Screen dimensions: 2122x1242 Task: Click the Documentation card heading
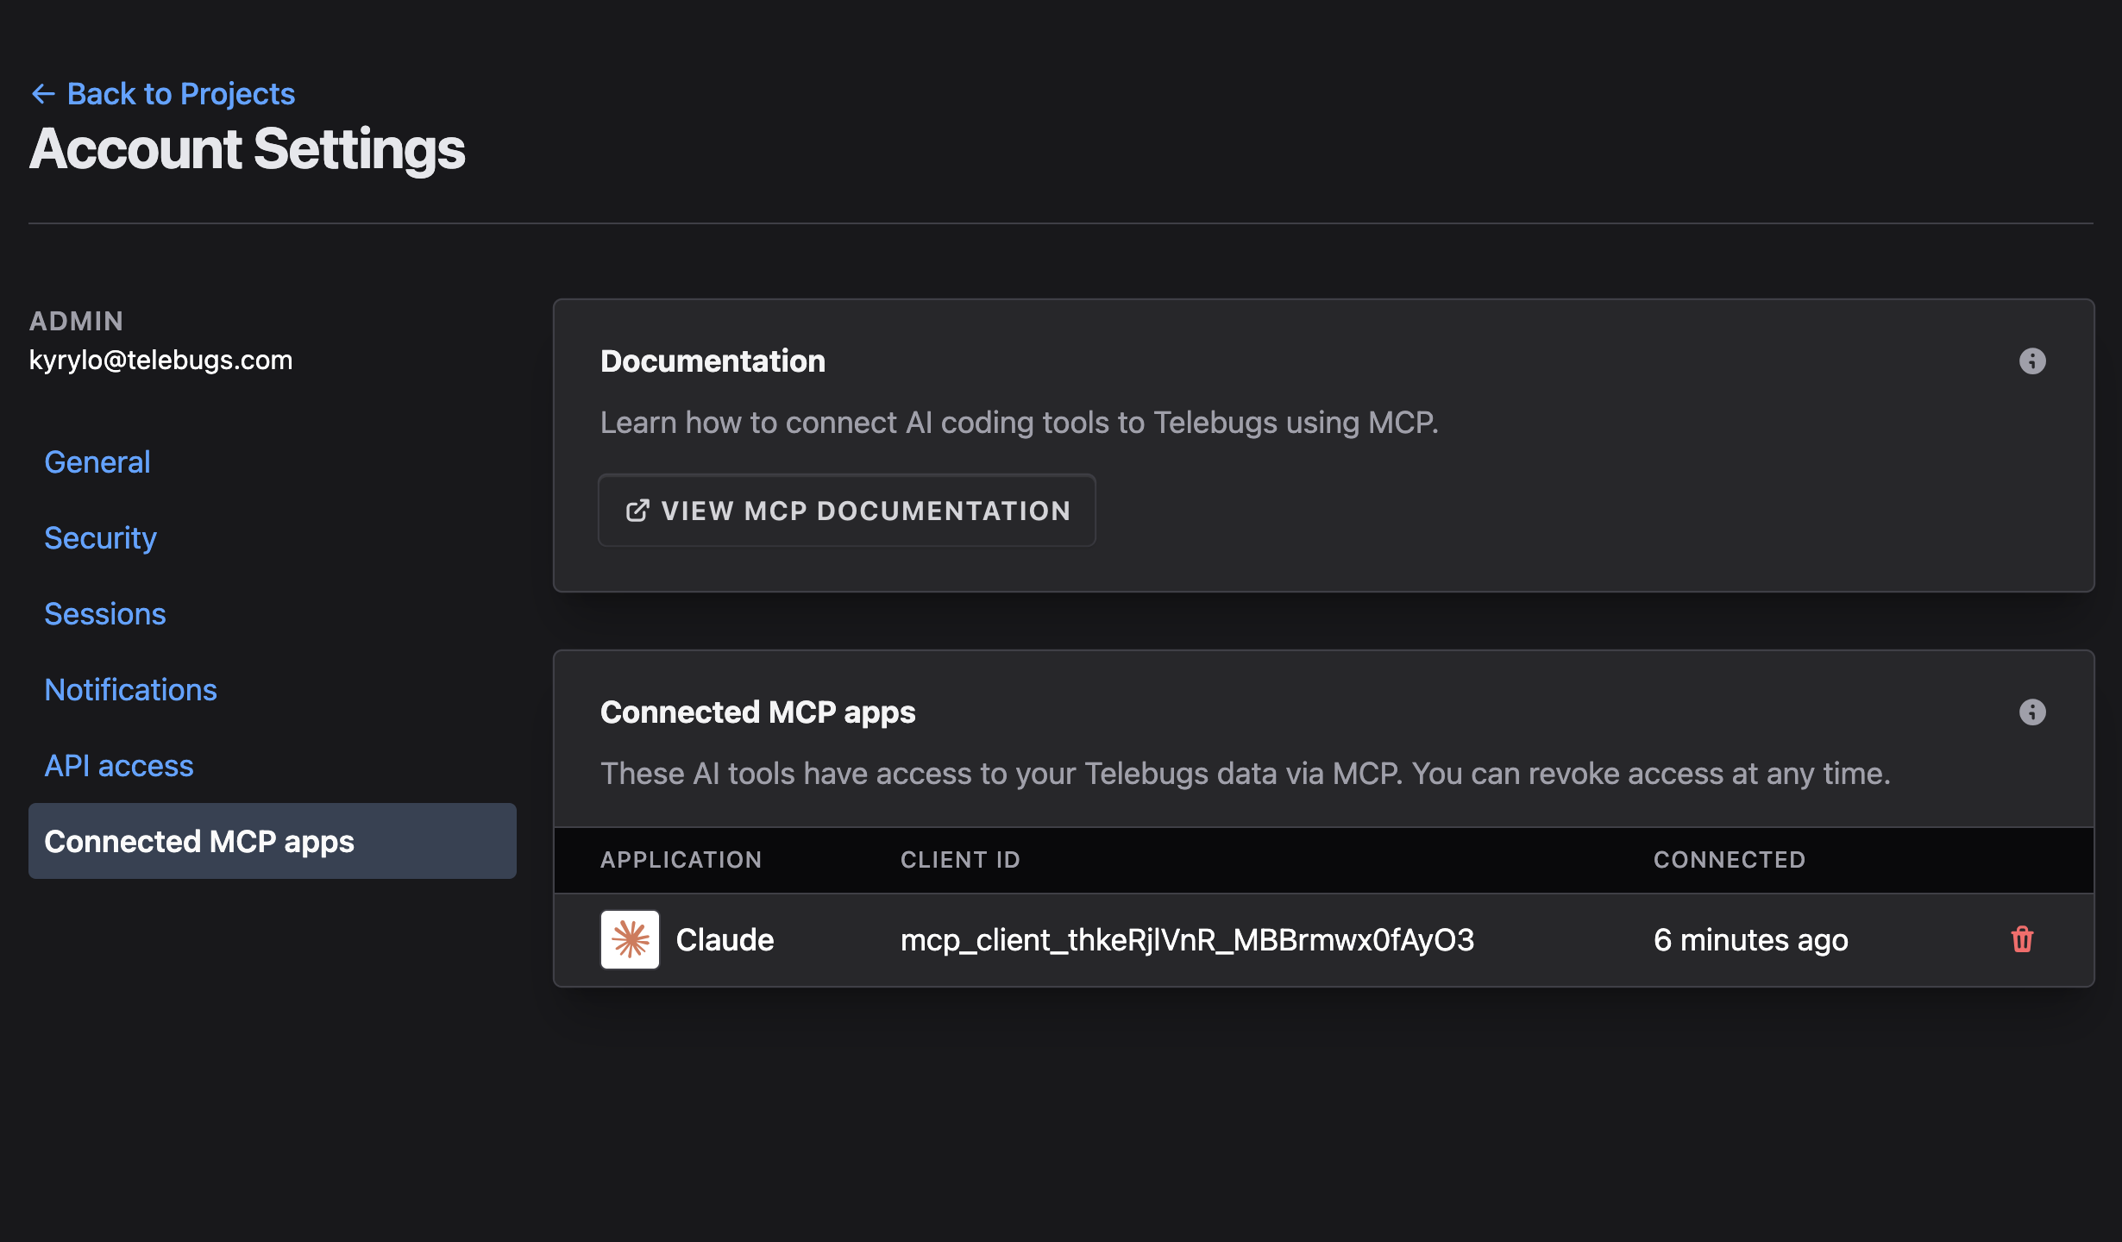click(713, 361)
